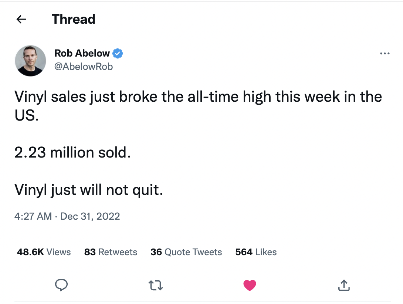Share the tweet using the upload icon
Screen dimensions: 403x304
[344, 285]
